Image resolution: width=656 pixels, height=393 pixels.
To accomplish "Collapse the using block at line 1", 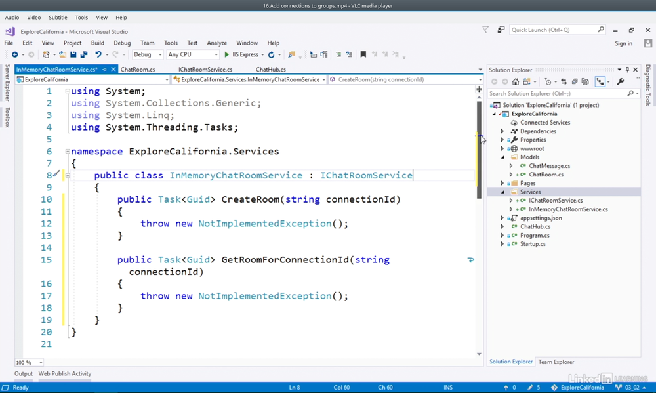I will [x=68, y=91].
